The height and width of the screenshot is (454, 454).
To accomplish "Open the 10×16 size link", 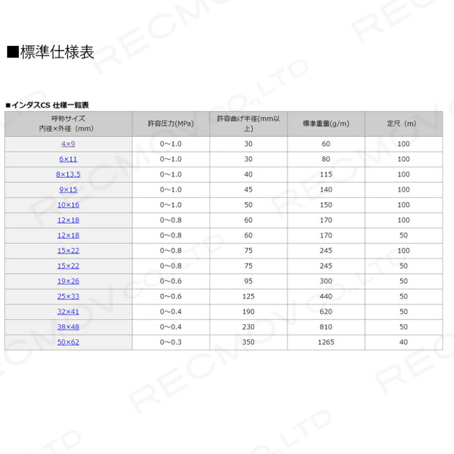I will point(68,205).
